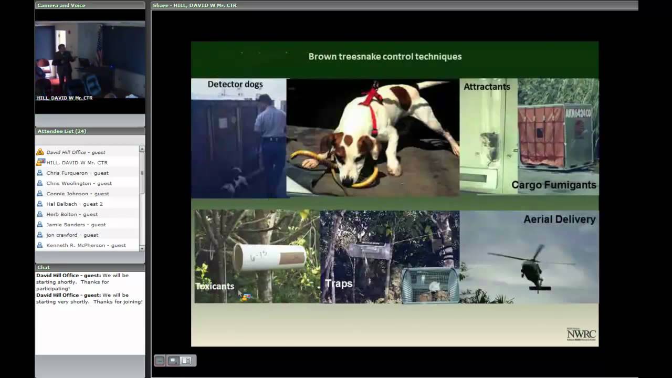Click the presenter icon beside HILL, DAVID W
Screen dimensions: 672x378
point(40,162)
